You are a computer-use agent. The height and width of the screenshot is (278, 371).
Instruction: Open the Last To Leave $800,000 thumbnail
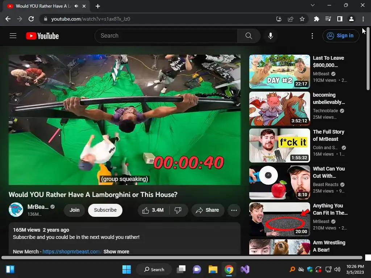280,72
